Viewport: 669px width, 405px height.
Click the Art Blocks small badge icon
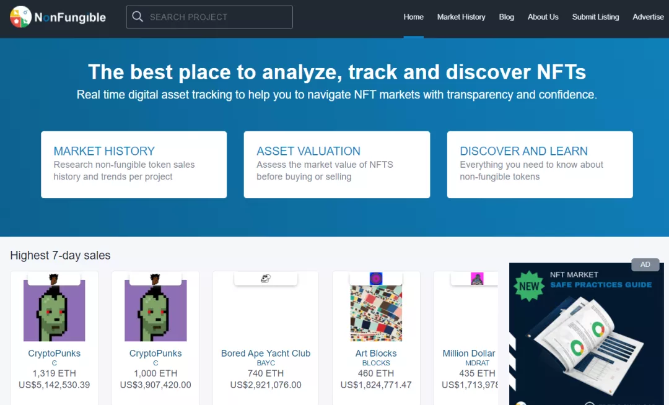(x=376, y=279)
